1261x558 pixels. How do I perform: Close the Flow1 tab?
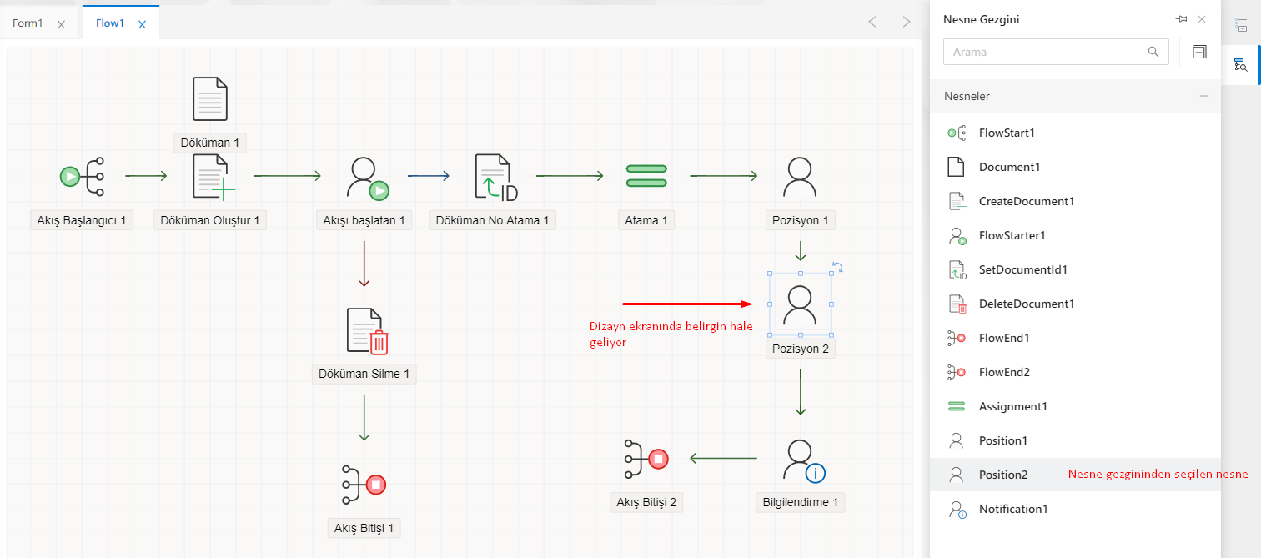coord(142,24)
